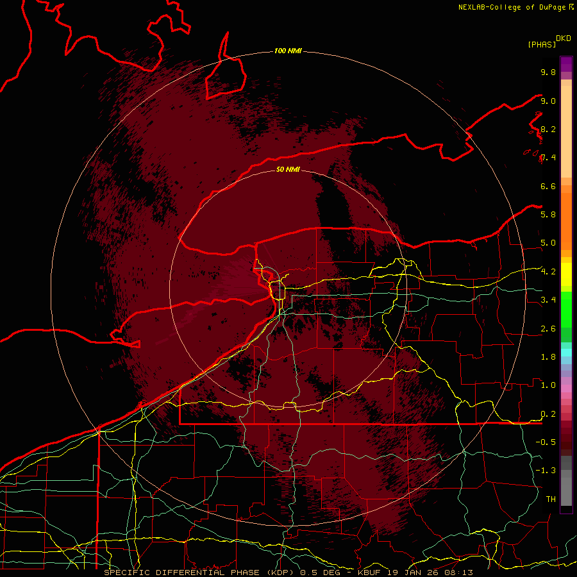This screenshot has height=577, width=577.
Task: Click the 9.0 value on the color scale
Action: (x=548, y=101)
